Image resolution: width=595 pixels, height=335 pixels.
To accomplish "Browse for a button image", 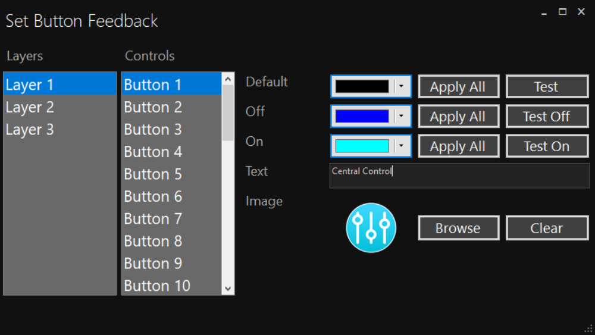I will coord(458,228).
